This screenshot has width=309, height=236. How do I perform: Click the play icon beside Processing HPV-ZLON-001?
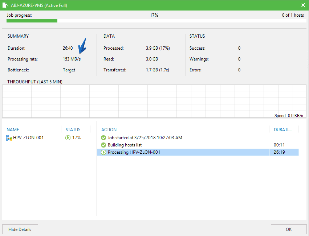[103, 152]
